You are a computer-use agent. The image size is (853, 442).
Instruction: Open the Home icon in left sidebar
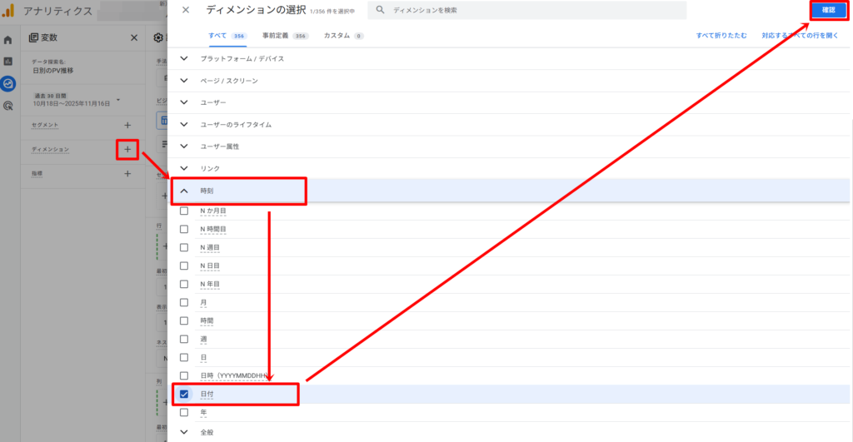pyautogui.click(x=7, y=40)
